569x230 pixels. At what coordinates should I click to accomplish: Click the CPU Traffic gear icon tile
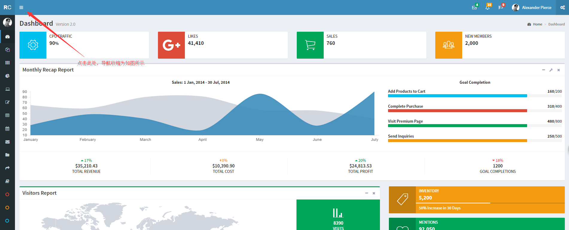[33, 45]
